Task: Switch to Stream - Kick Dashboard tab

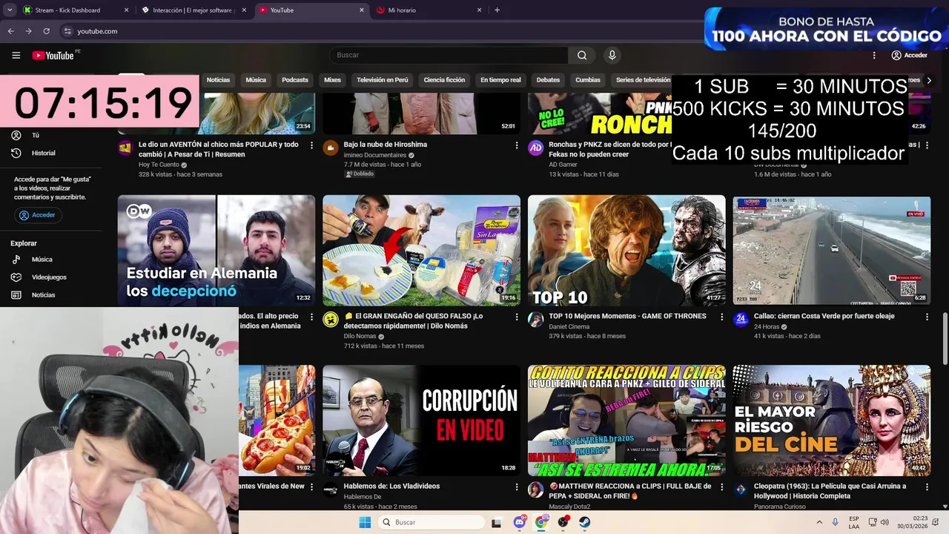Action: tap(74, 10)
